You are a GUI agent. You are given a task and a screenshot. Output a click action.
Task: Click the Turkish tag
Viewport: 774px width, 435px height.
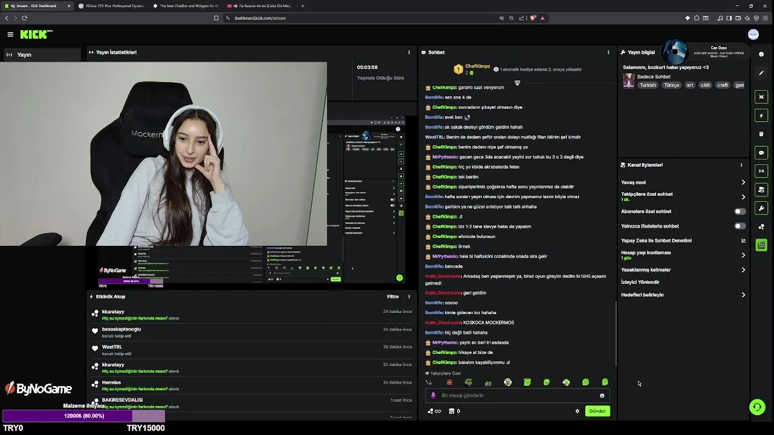click(x=648, y=85)
